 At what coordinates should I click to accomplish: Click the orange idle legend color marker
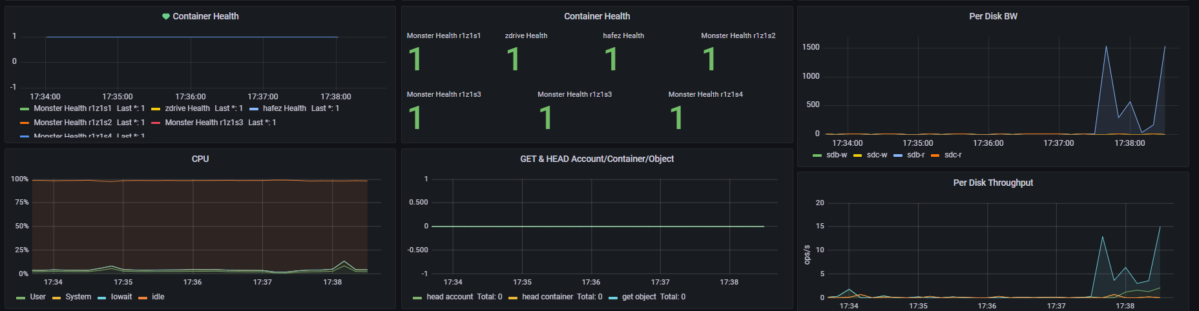[x=143, y=297]
